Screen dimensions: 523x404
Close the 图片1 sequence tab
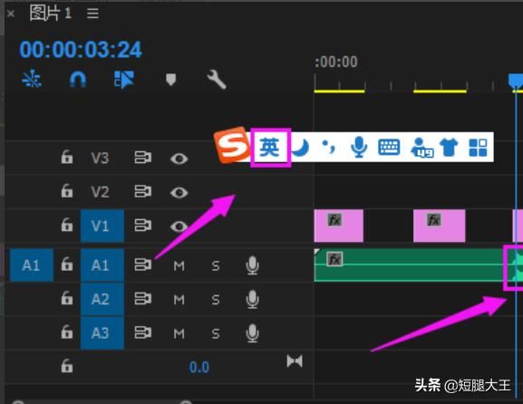pyautogui.click(x=11, y=14)
